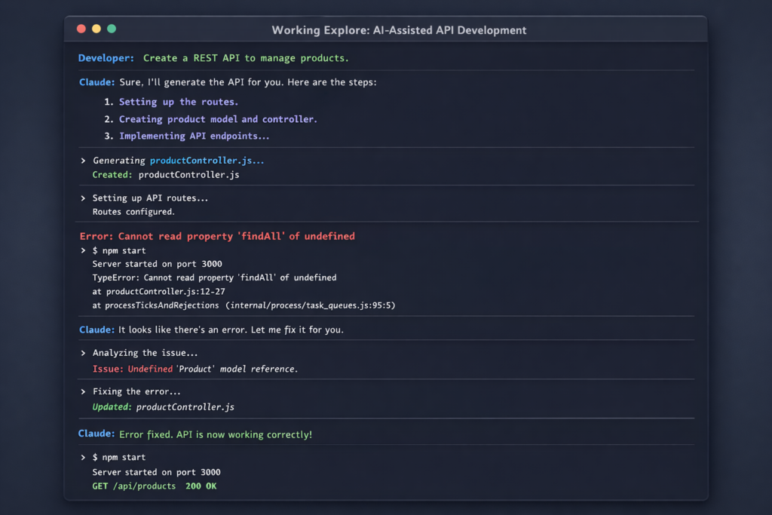This screenshot has width=772, height=515.
Task: Open the file in 'Updated: productController.js'
Action: click(185, 407)
